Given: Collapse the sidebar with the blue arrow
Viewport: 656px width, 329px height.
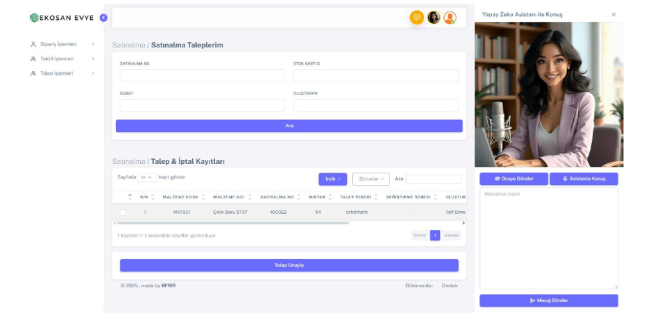Looking at the screenshot, I should (x=104, y=18).
